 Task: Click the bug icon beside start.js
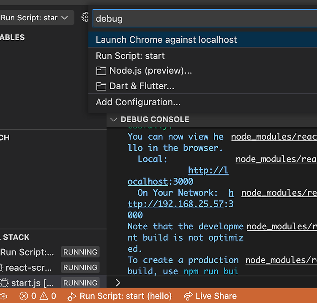(4, 283)
